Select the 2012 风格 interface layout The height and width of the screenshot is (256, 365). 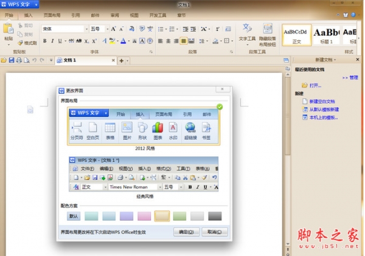pos(145,126)
